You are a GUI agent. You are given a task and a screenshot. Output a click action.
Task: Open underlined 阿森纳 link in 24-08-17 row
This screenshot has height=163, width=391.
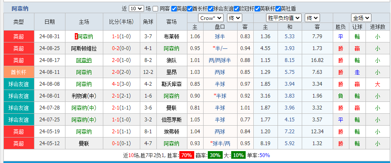click(84, 60)
